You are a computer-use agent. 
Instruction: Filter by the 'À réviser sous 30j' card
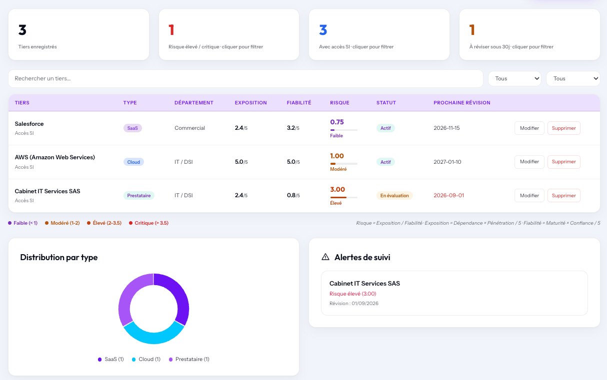[529, 34]
